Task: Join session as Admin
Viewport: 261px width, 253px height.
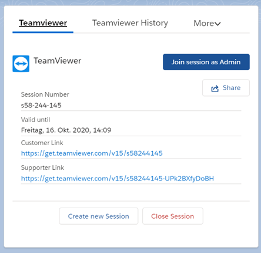Action: tap(206, 62)
